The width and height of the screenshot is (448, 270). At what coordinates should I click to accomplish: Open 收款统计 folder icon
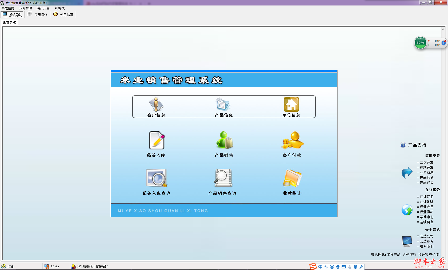[x=292, y=178]
